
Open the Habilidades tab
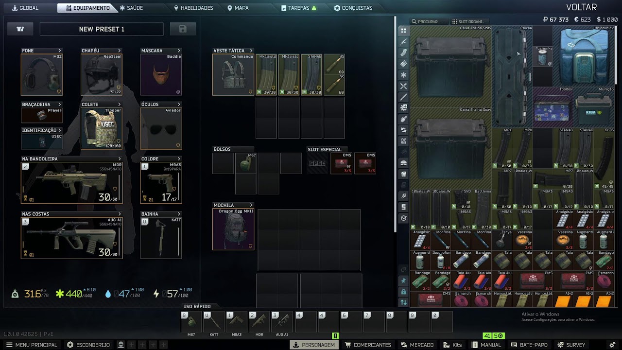pos(193,8)
